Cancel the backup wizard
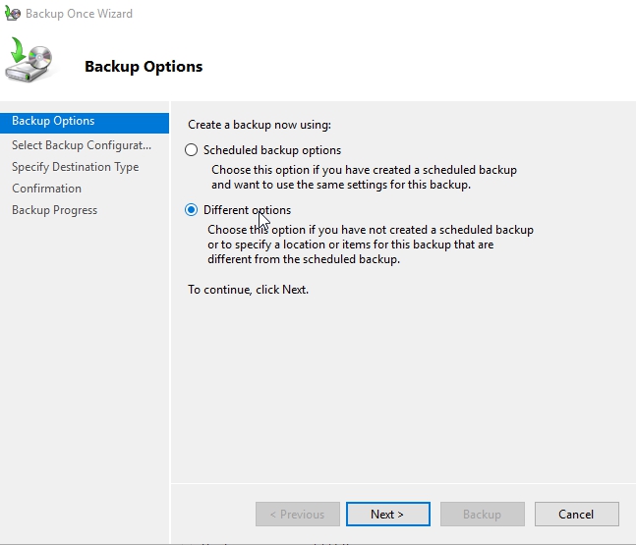This screenshot has height=545, width=636. click(576, 514)
